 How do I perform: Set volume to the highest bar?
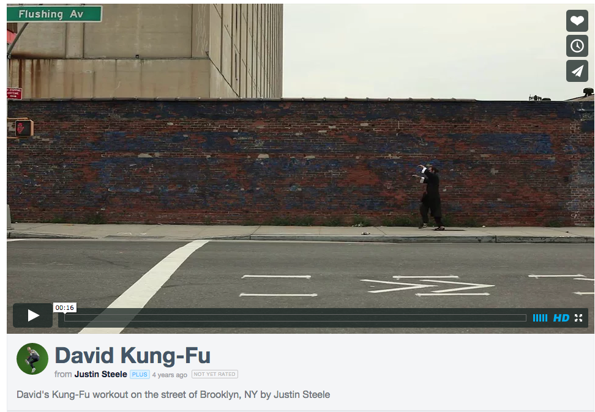pyautogui.click(x=546, y=318)
